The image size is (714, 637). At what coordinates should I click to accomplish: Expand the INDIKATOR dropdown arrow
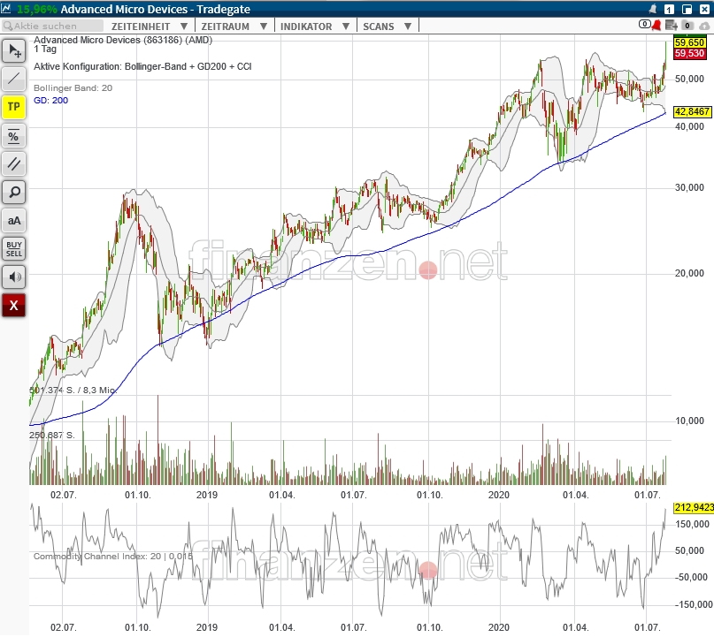point(346,27)
